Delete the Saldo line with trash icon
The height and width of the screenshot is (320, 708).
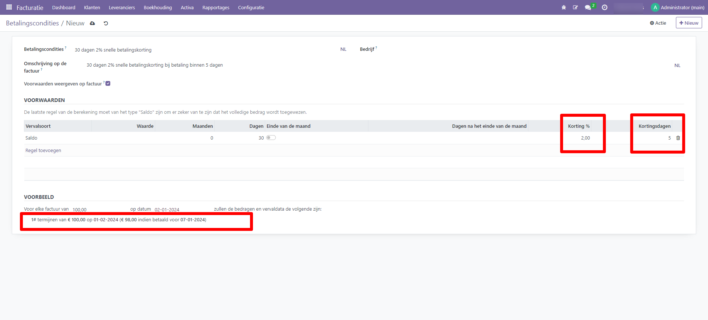pyautogui.click(x=678, y=138)
